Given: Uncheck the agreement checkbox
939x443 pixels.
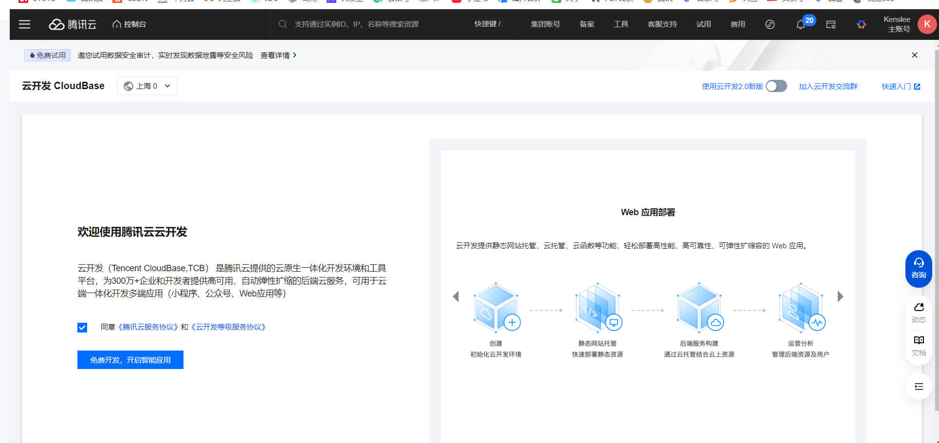Looking at the screenshot, I should pyautogui.click(x=82, y=328).
